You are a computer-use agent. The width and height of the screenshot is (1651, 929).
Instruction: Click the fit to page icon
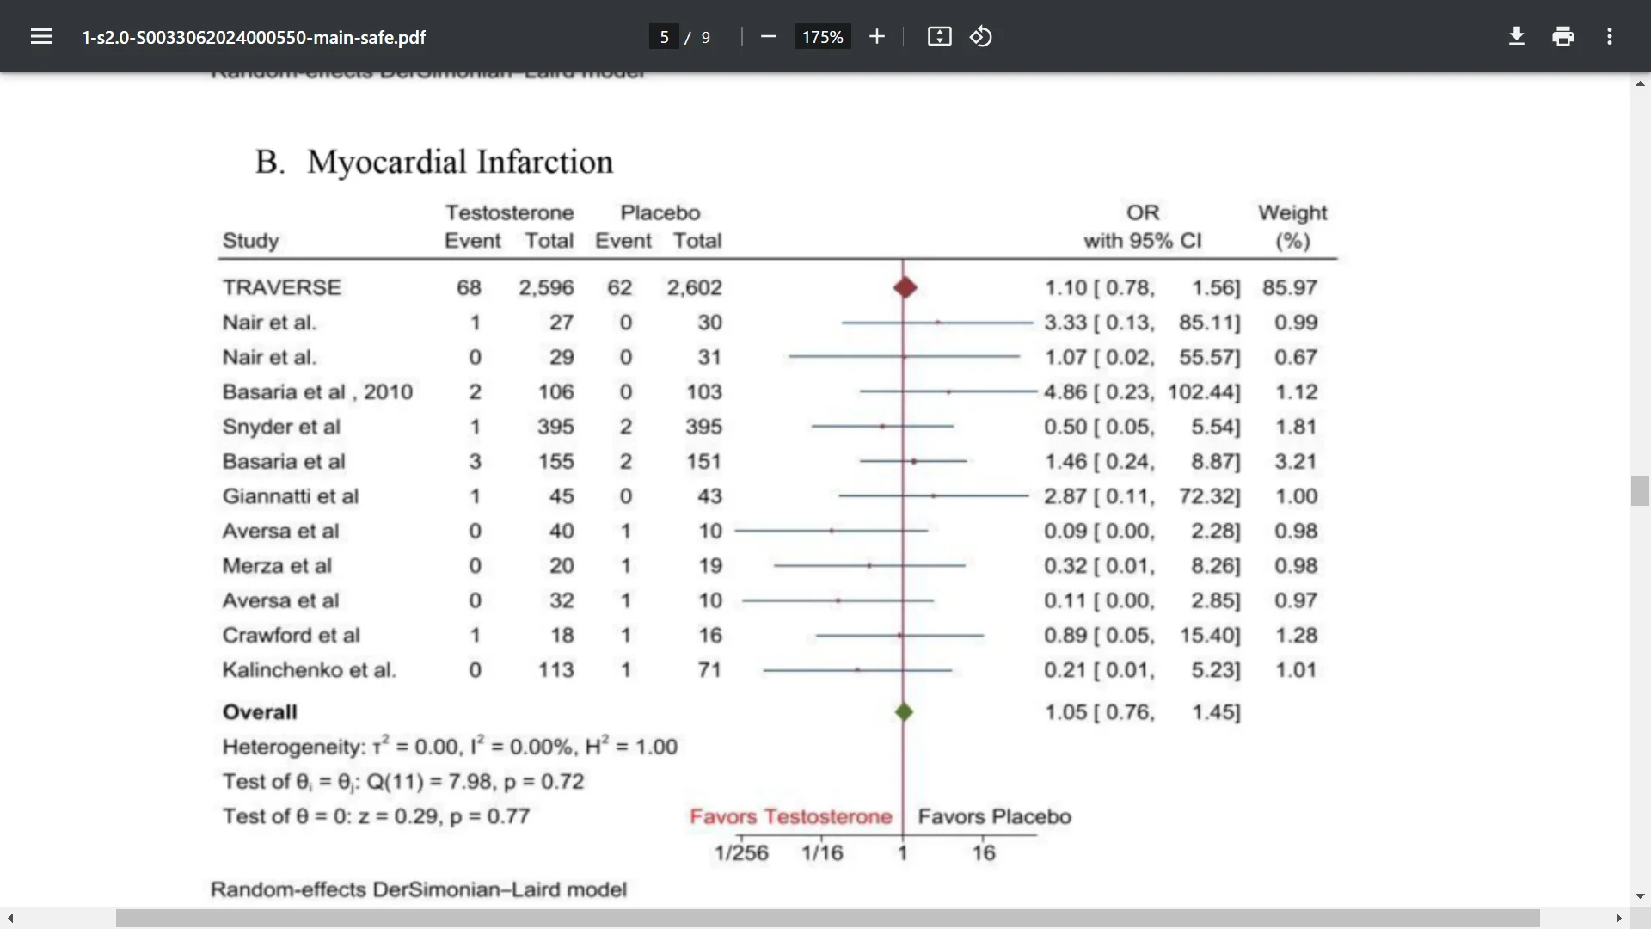click(939, 36)
